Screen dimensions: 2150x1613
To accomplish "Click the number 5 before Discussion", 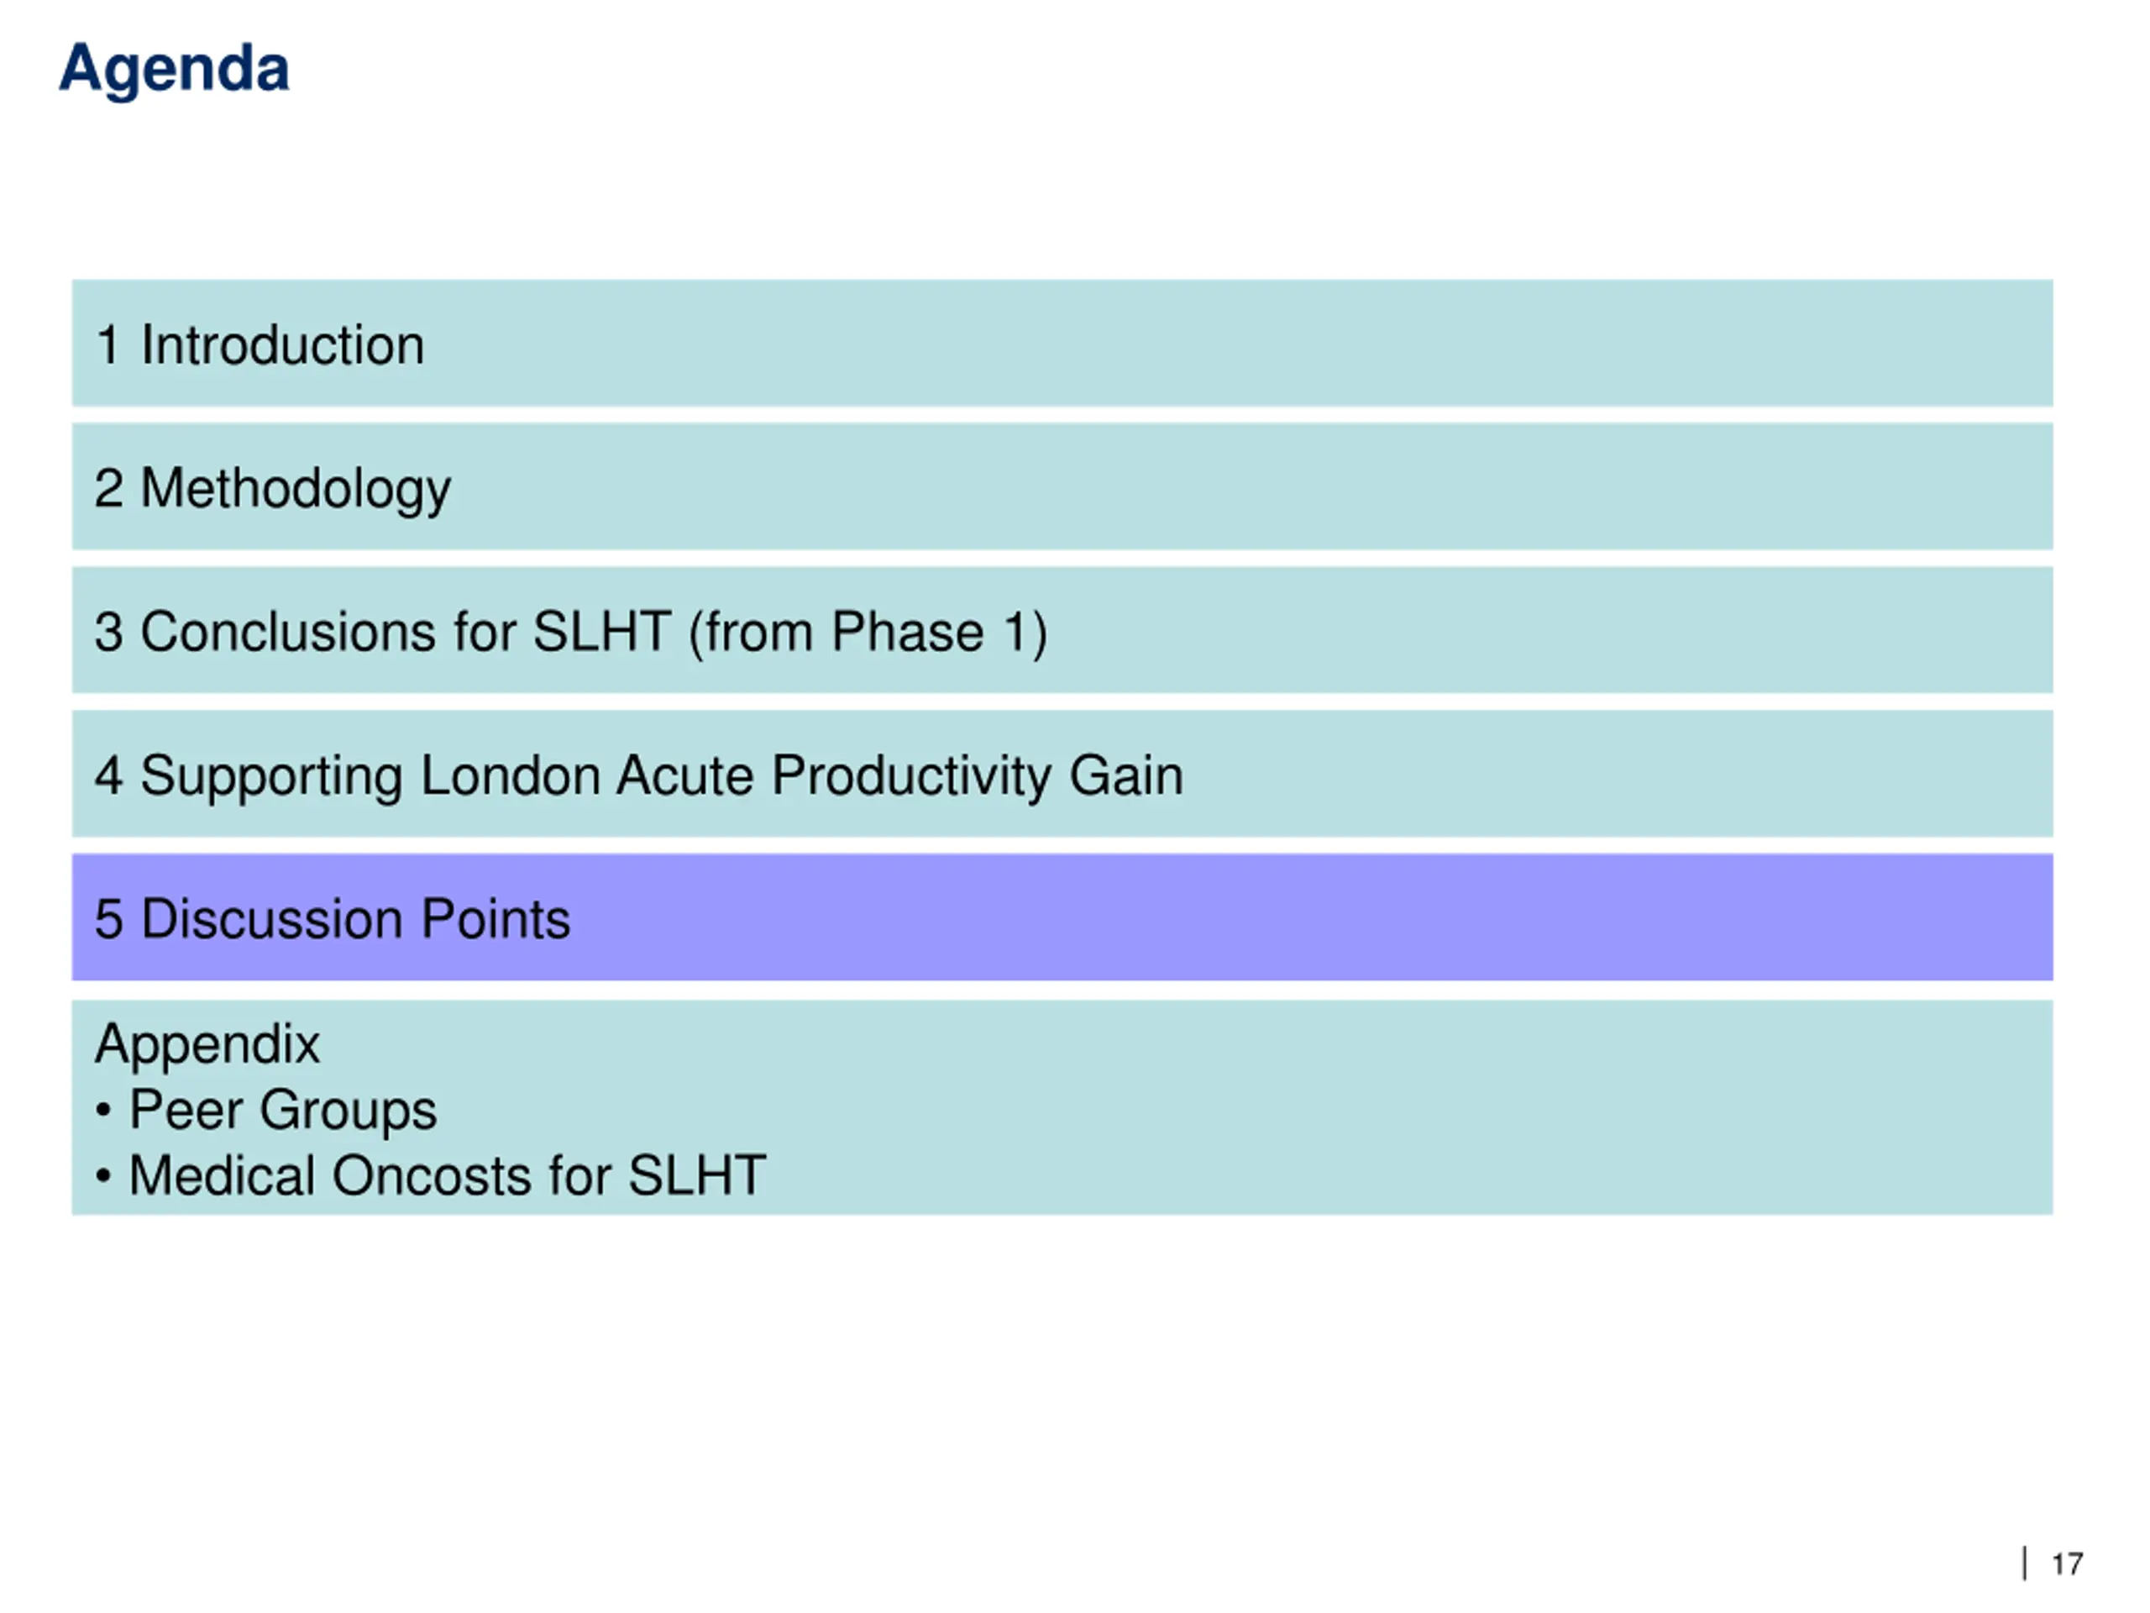I will click(109, 920).
